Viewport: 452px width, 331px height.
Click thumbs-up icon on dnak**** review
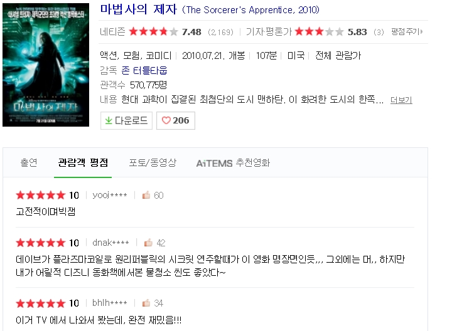148,243
